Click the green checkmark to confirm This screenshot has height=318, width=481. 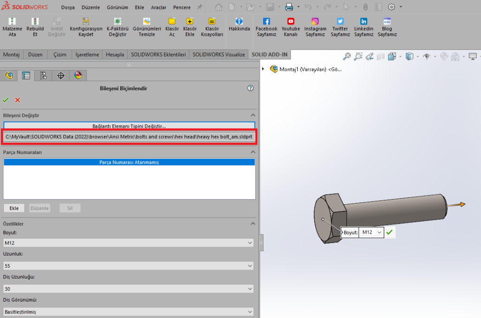[x=6, y=100]
